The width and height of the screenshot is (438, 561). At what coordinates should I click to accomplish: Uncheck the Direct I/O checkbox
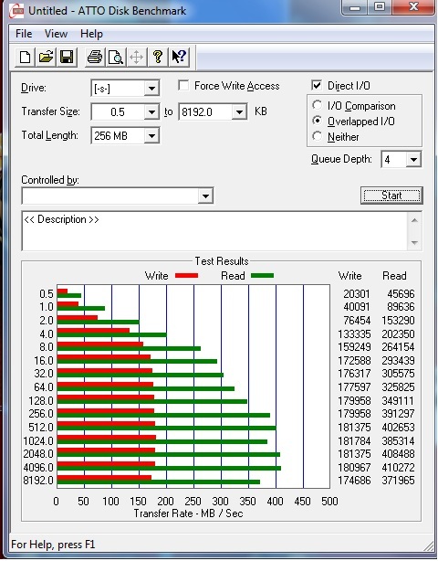coord(317,85)
